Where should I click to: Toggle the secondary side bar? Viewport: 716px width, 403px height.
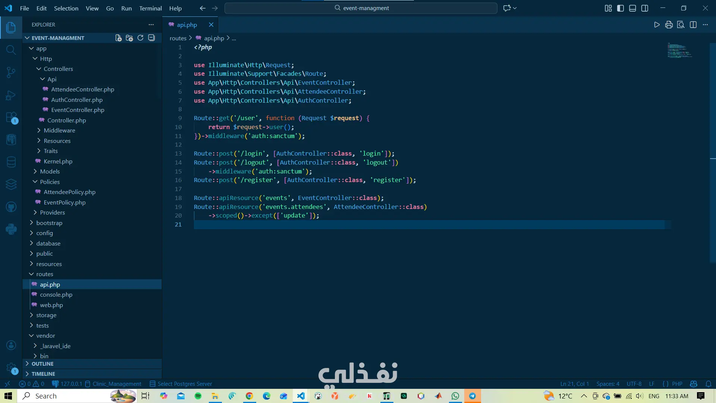click(645, 8)
